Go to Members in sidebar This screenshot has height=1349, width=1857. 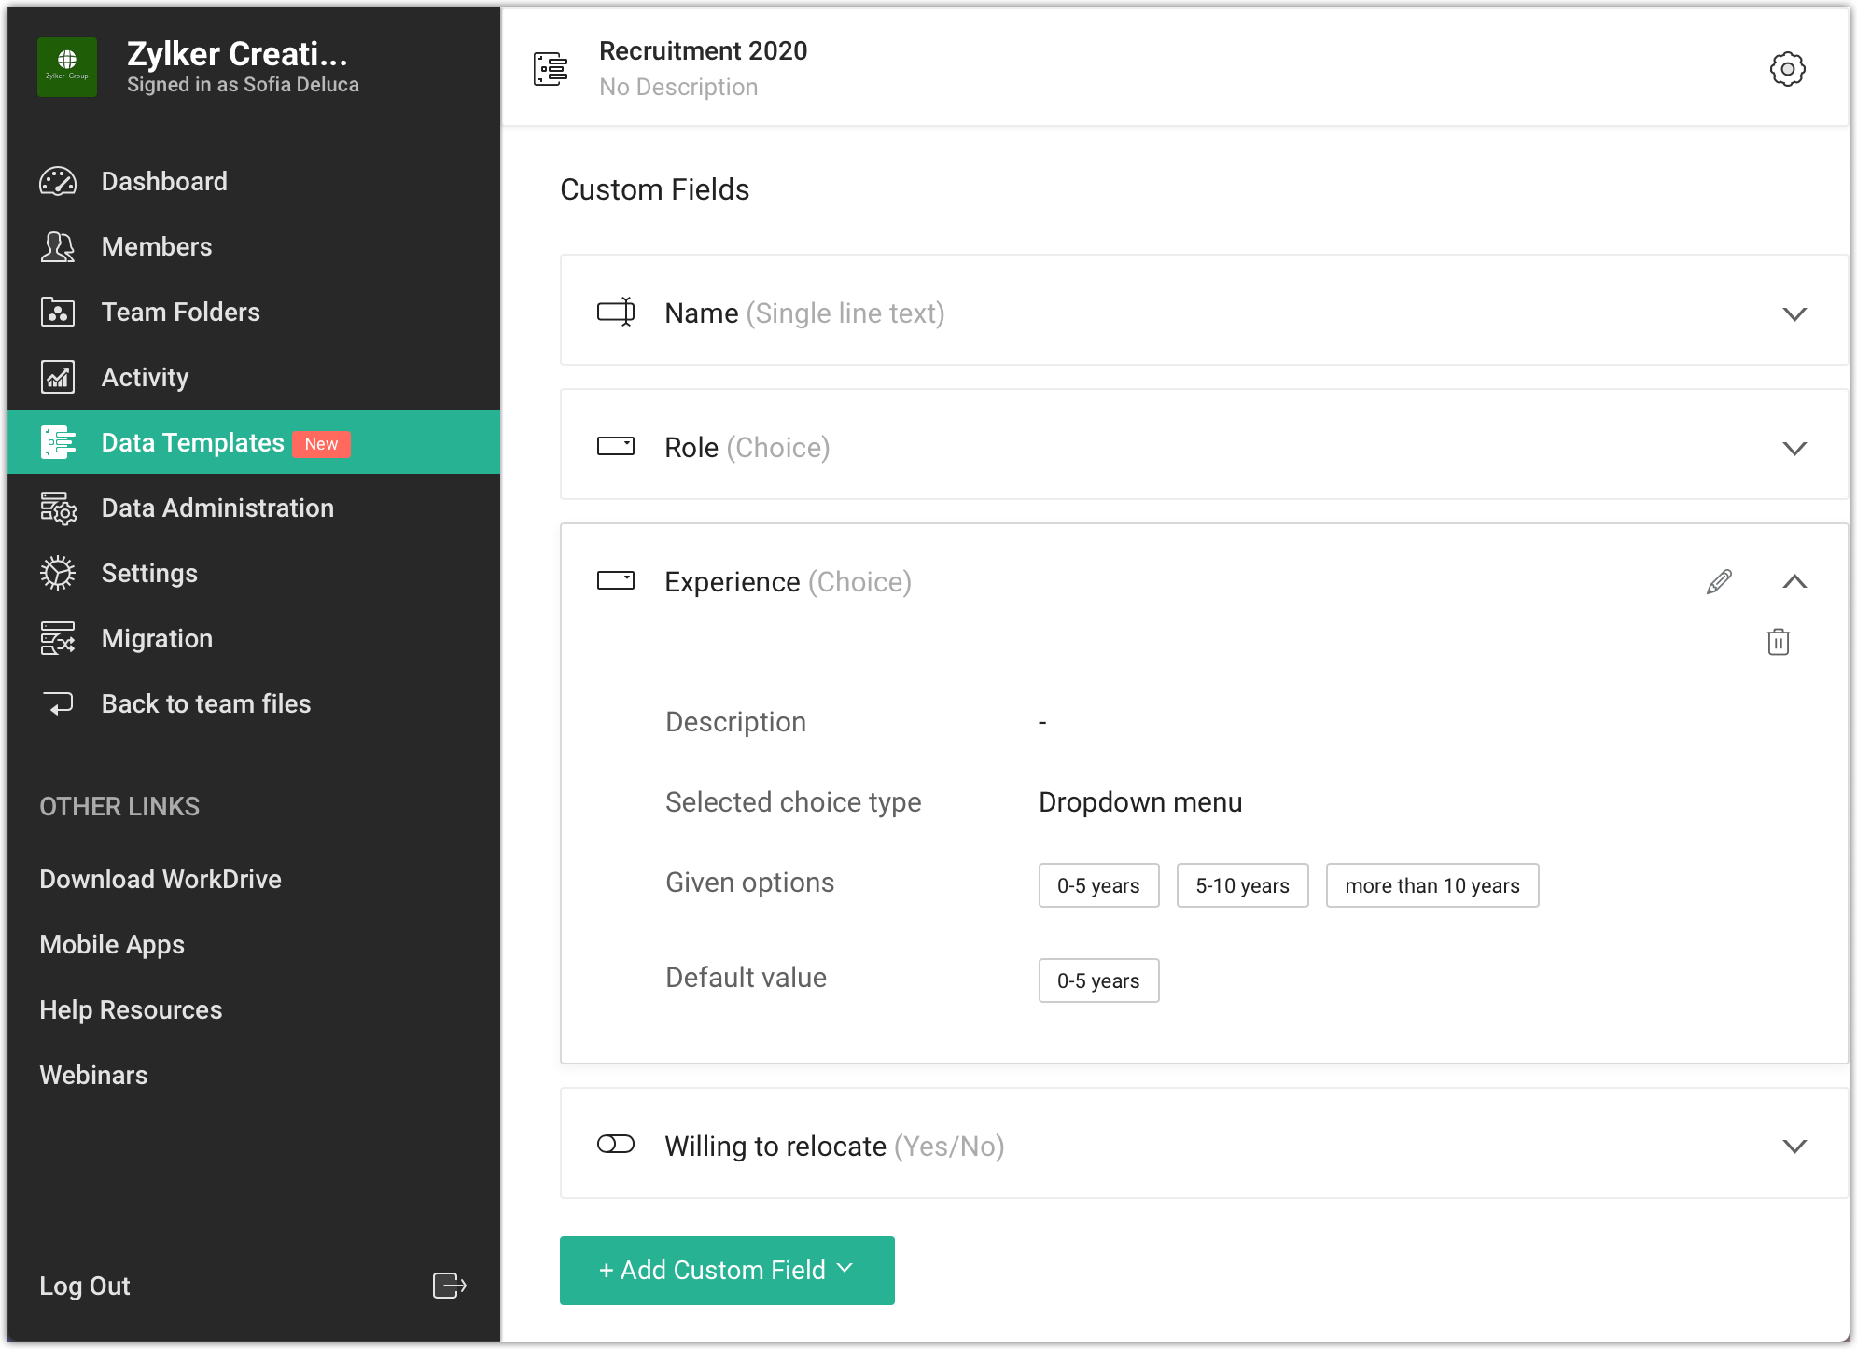tap(157, 246)
